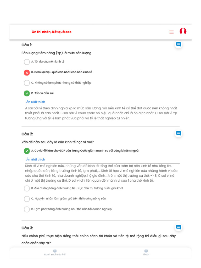Select Câu 2 answer C radio button

(27, 199)
